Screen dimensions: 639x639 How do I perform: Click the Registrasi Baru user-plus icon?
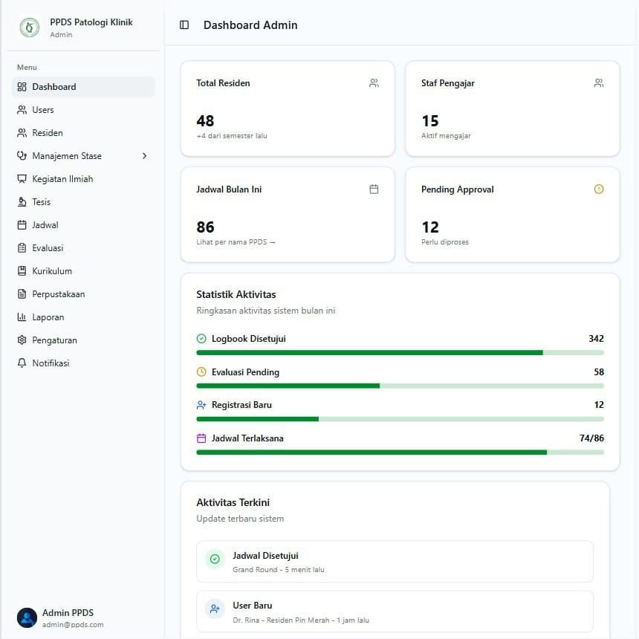pyautogui.click(x=201, y=405)
